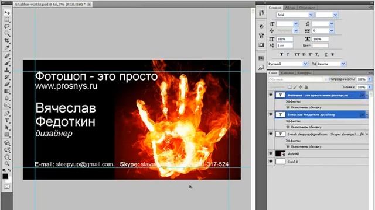Click Faux Italic style button

[x=288, y=54]
